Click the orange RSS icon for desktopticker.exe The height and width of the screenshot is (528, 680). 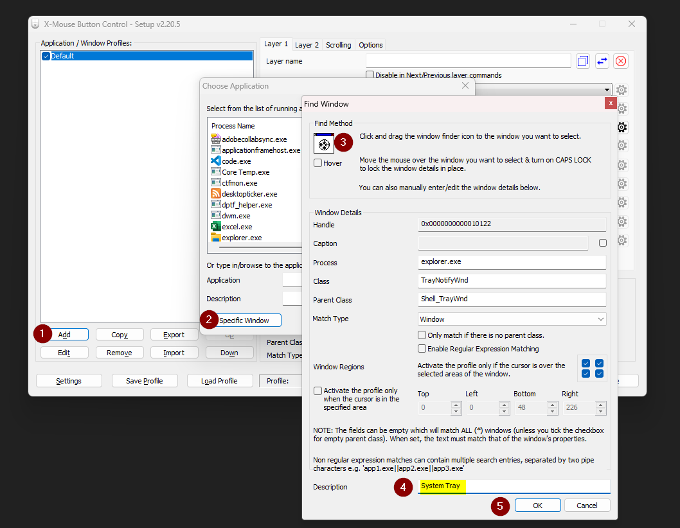(x=215, y=193)
